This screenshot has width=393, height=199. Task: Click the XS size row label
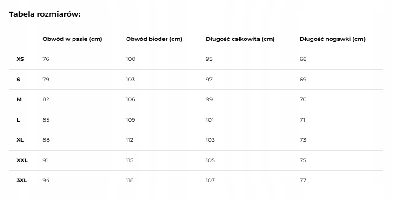click(20, 59)
